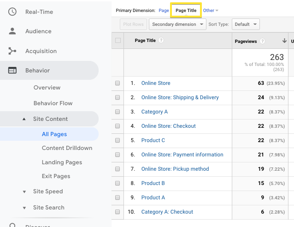
Task: Select the checkbox for Product C row
Action: [x=118, y=140]
